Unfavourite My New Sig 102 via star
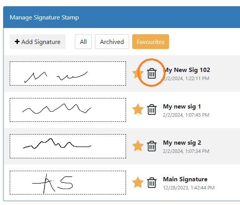 tap(137, 73)
